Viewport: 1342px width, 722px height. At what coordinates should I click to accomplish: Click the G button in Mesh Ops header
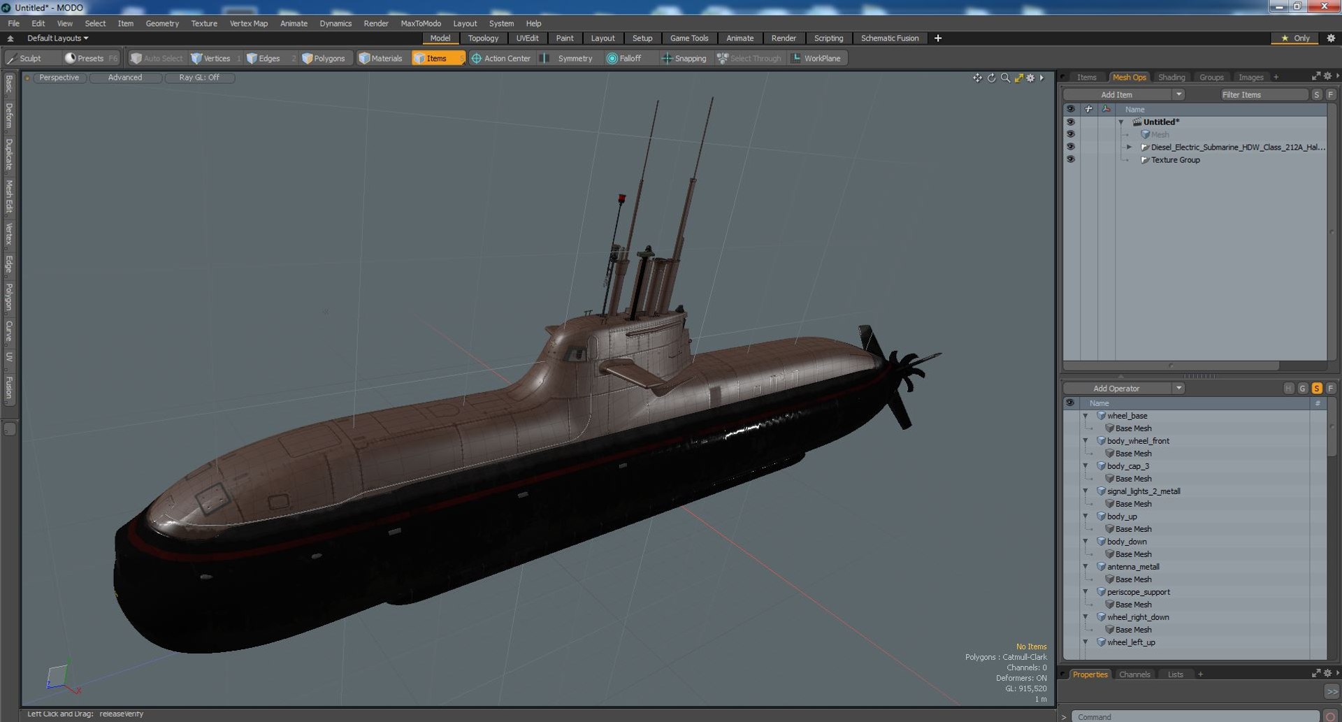pos(1303,389)
